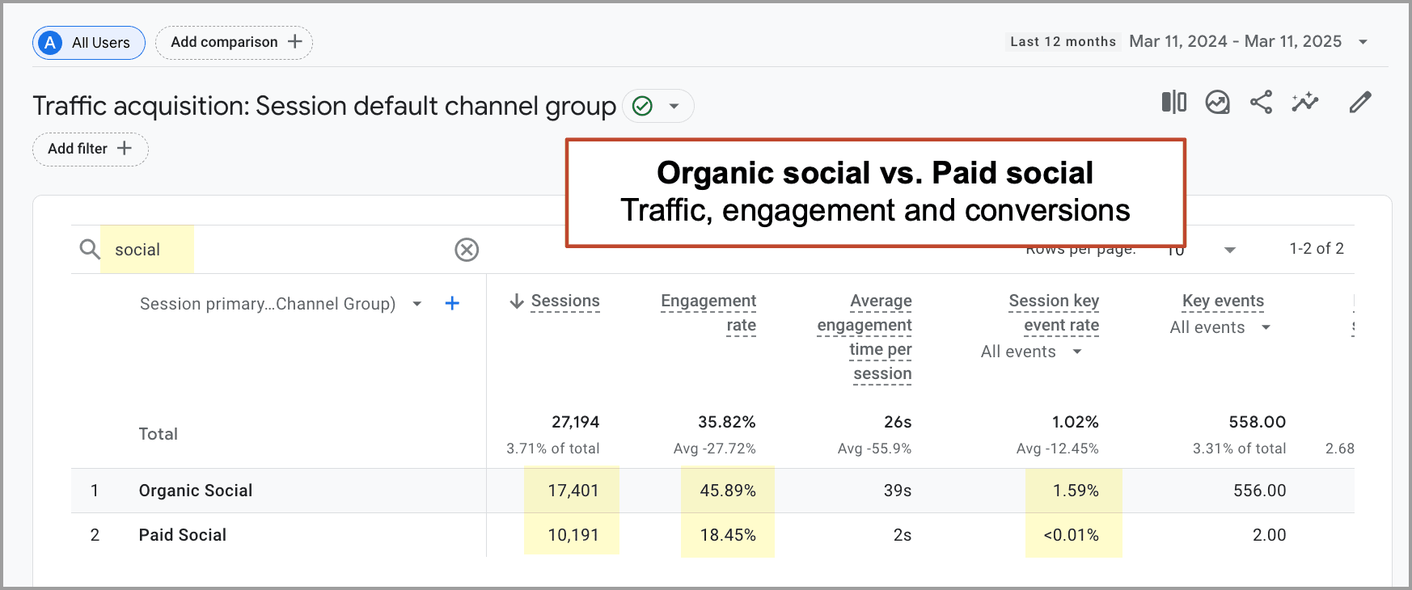The image size is (1412, 590).
Task: Click the <0.01% key event rate value
Action: point(1071,535)
